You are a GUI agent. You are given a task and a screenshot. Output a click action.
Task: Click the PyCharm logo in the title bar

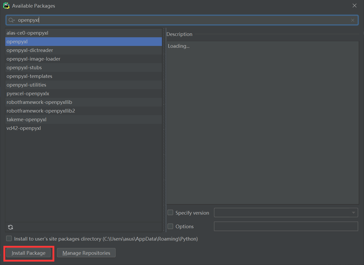click(6, 6)
